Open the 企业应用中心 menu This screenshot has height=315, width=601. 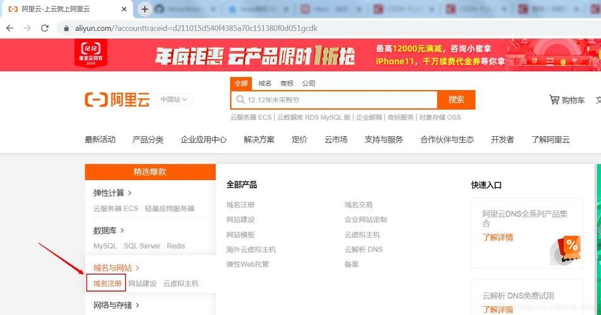pyautogui.click(x=203, y=139)
